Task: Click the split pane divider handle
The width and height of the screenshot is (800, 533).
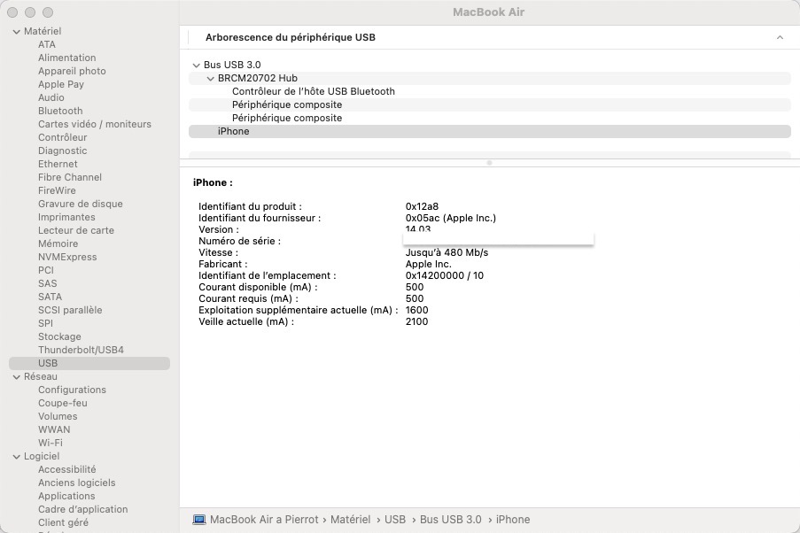Action: (x=489, y=163)
